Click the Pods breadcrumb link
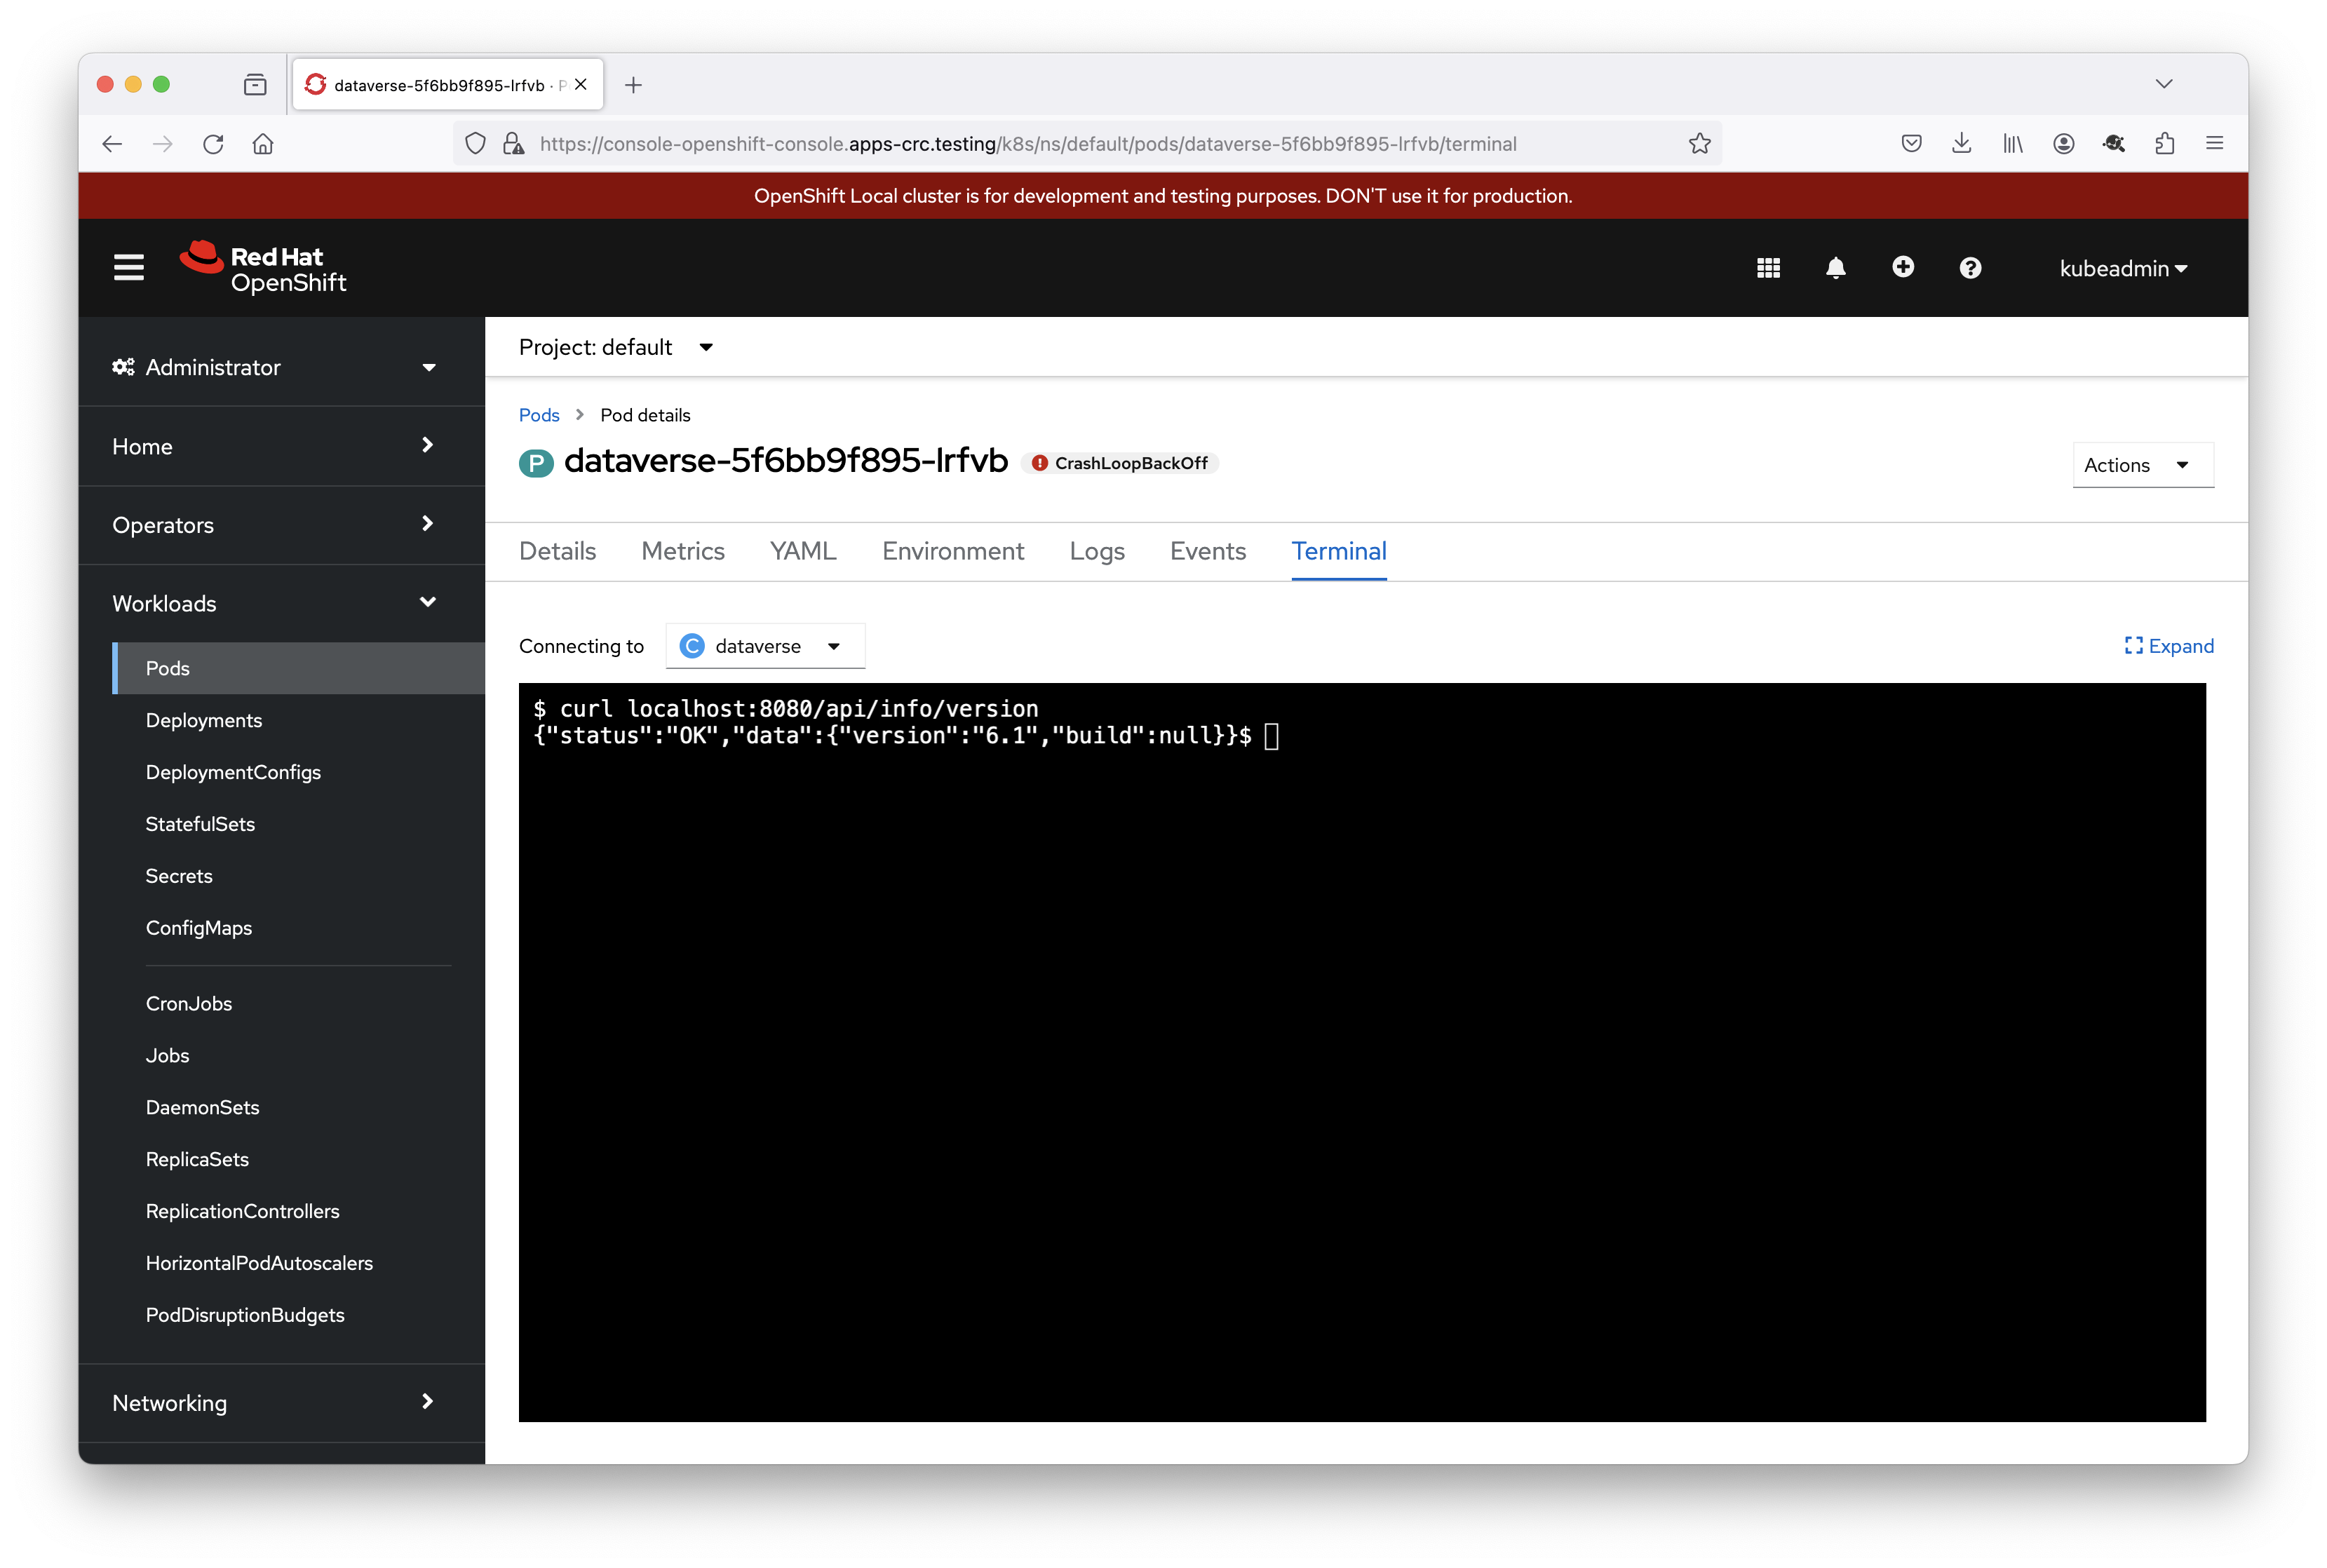This screenshot has width=2327, height=1568. coord(539,415)
